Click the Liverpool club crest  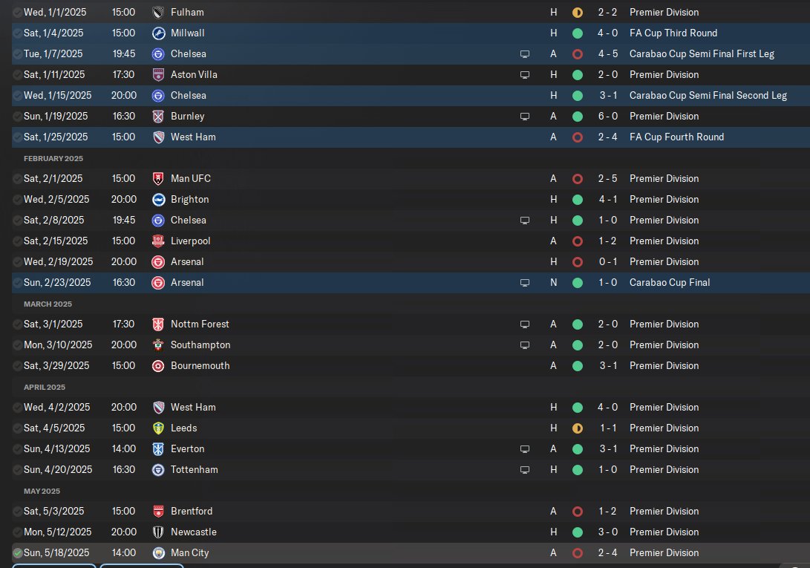[x=158, y=241]
